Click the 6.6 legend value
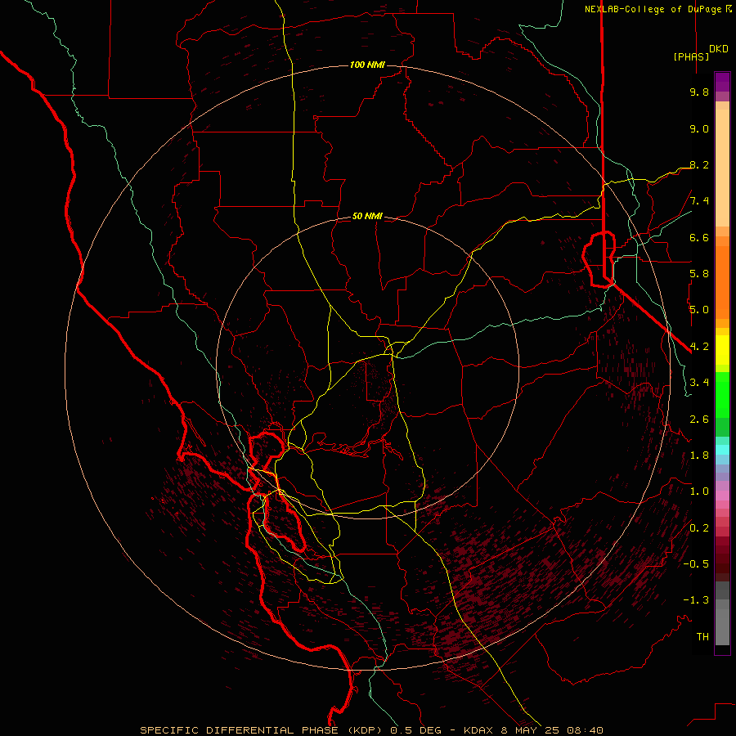The width and height of the screenshot is (736, 736). (699, 237)
